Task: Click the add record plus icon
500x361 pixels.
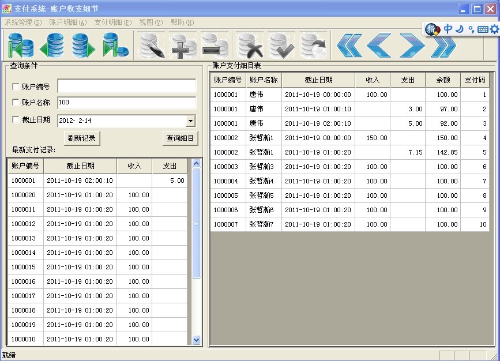Action: (183, 45)
